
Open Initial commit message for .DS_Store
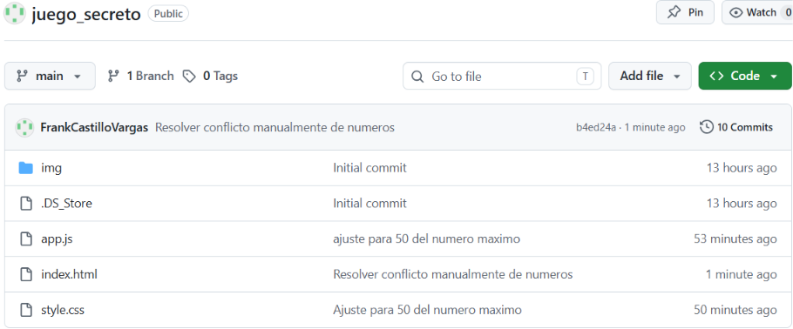[x=369, y=204]
